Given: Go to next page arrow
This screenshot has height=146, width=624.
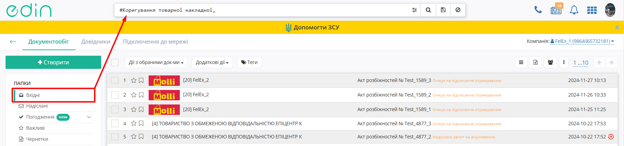Looking at the screenshot, I should click(x=611, y=62).
